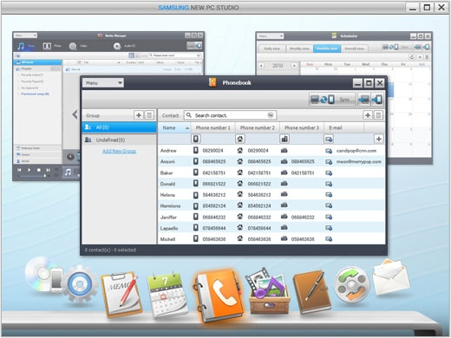Click the export to phone arrow icon in Phonebook
Image resolution: width=451 pixels, height=338 pixels.
pyautogui.click(x=377, y=100)
